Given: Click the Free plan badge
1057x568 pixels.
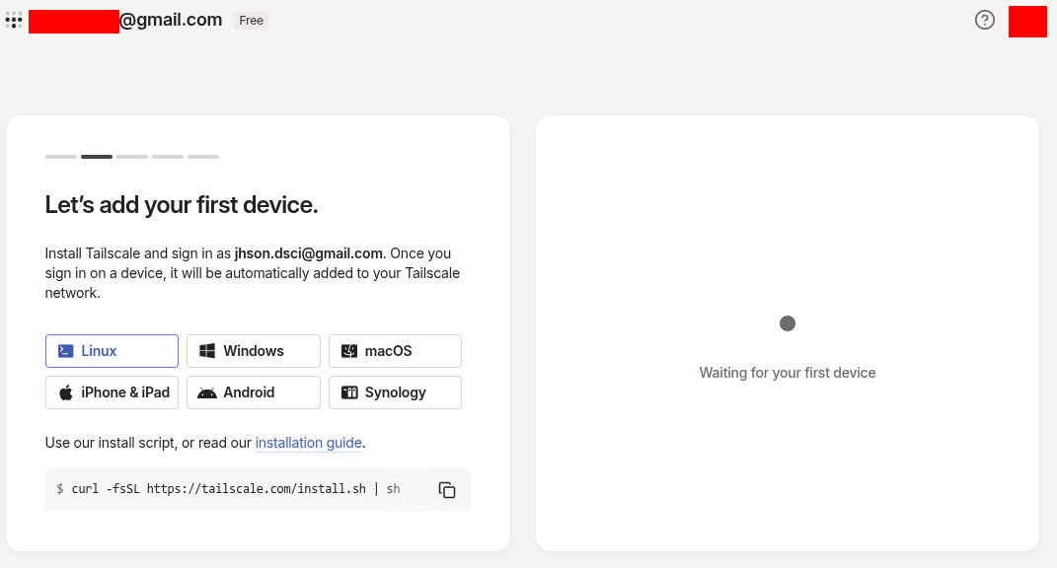Looking at the screenshot, I should 251,21.
